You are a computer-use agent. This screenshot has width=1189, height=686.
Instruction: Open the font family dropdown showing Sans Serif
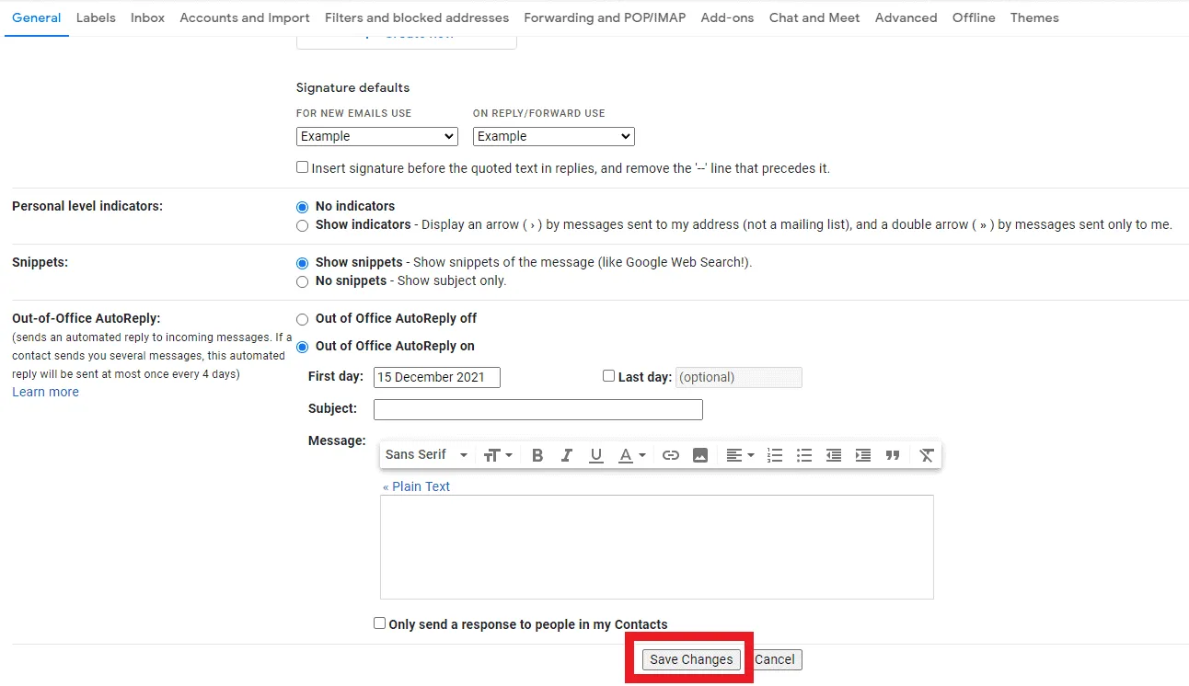(425, 454)
